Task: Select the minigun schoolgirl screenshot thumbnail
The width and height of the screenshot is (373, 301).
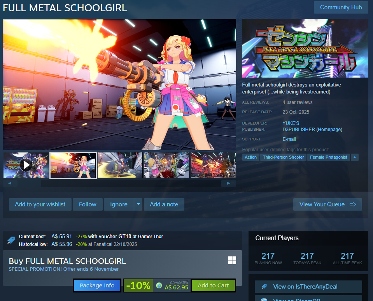Action: [73, 165]
